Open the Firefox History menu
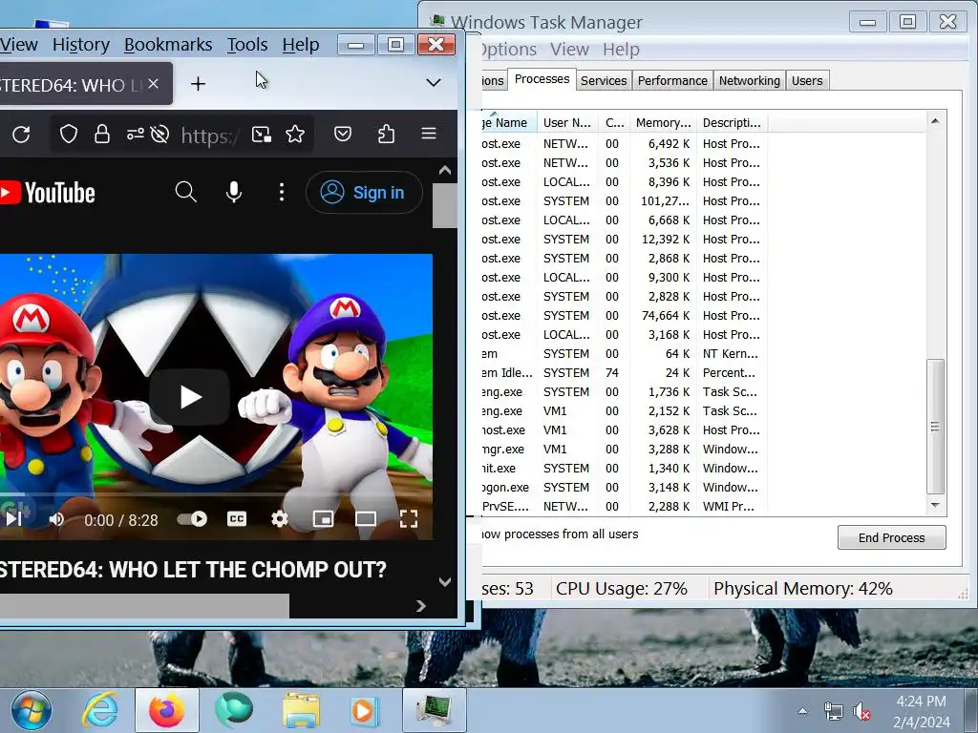978x733 pixels. point(81,44)
